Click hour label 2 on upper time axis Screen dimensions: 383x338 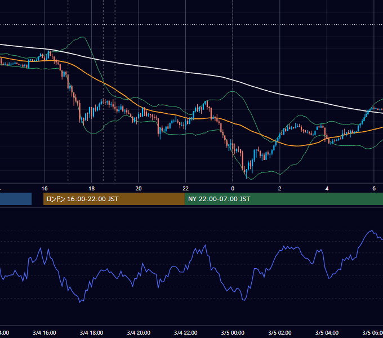(280, 189)
